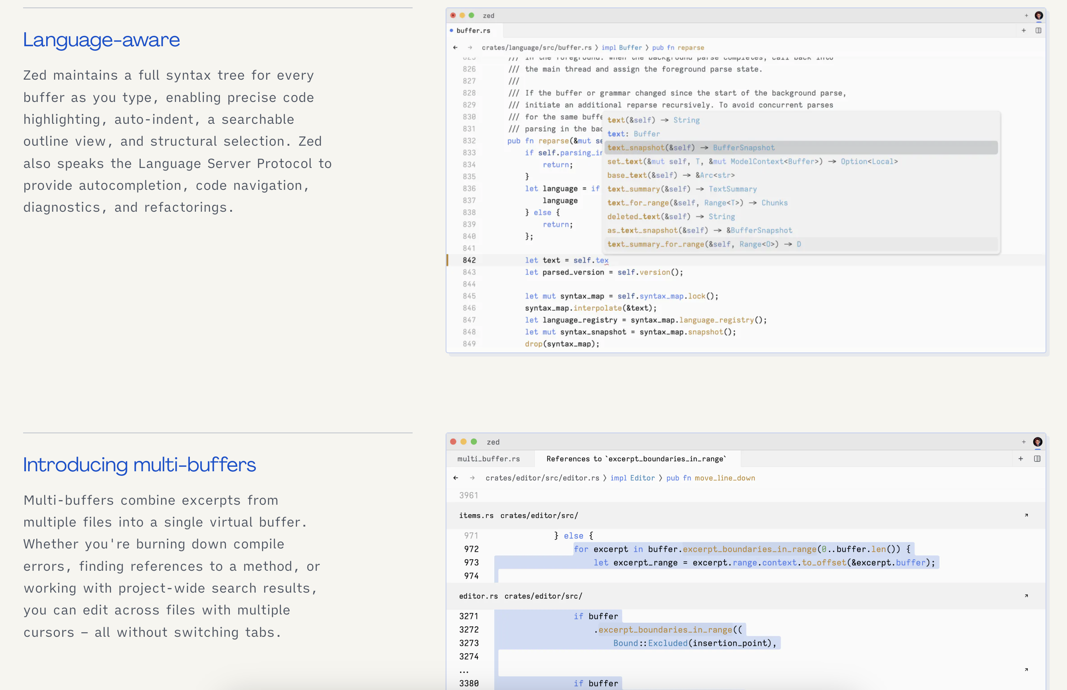Click the red close dot of top zed window
This screenshot has width=1067, height=690.
(453, 16)
